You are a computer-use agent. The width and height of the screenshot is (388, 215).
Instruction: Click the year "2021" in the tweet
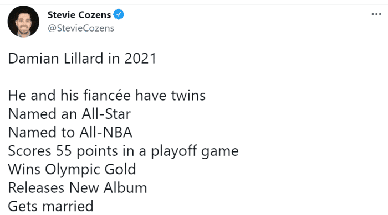140,59
